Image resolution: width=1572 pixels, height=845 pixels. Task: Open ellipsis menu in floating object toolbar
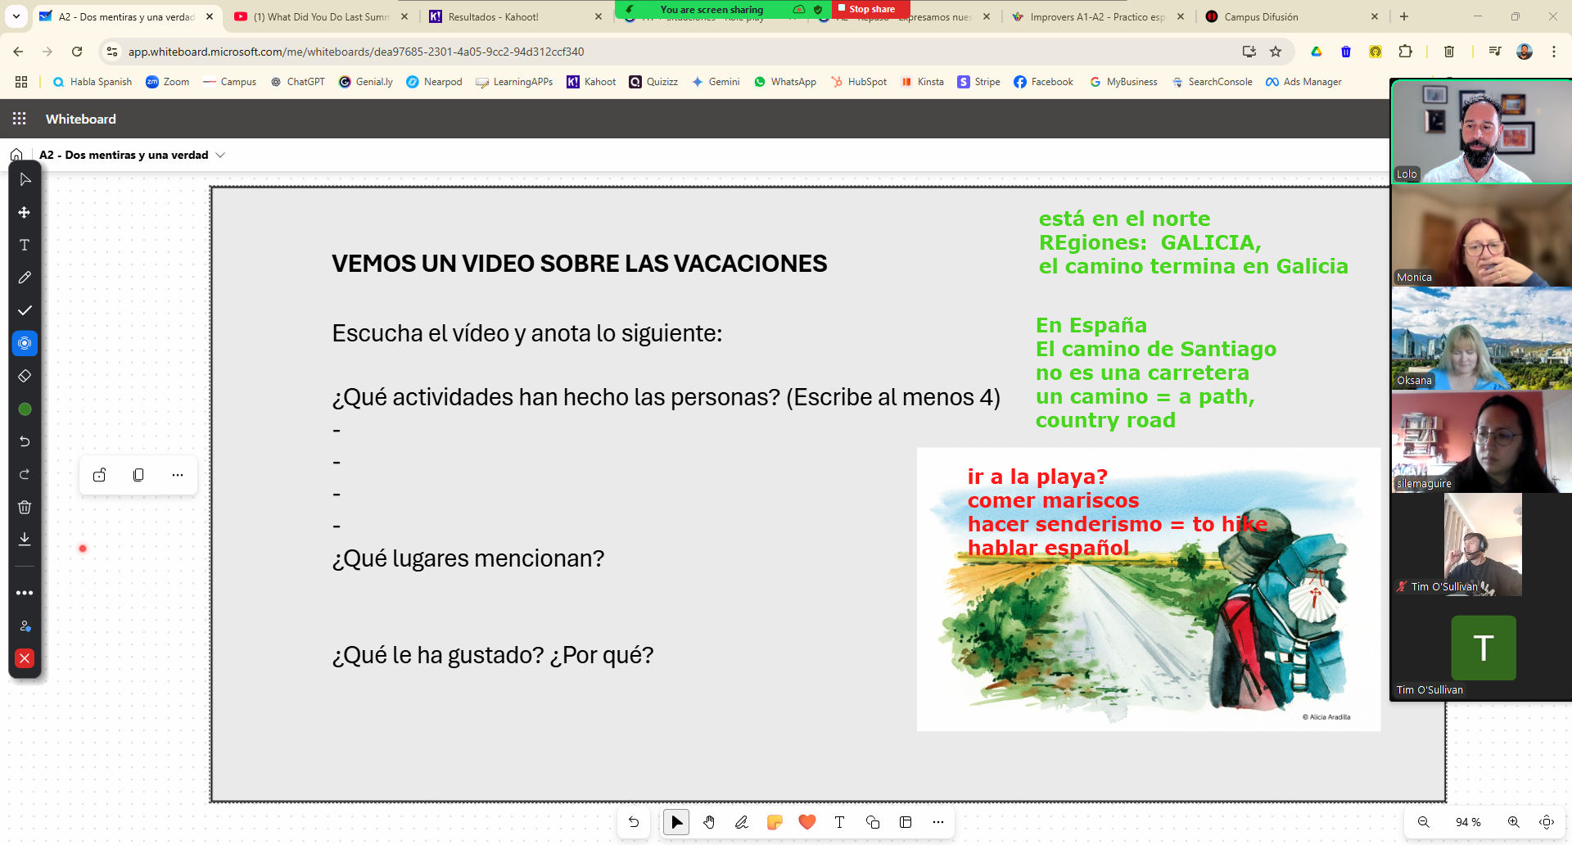pos(178,475)
